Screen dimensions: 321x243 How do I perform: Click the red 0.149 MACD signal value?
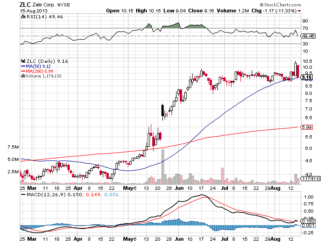coord(93,195)
